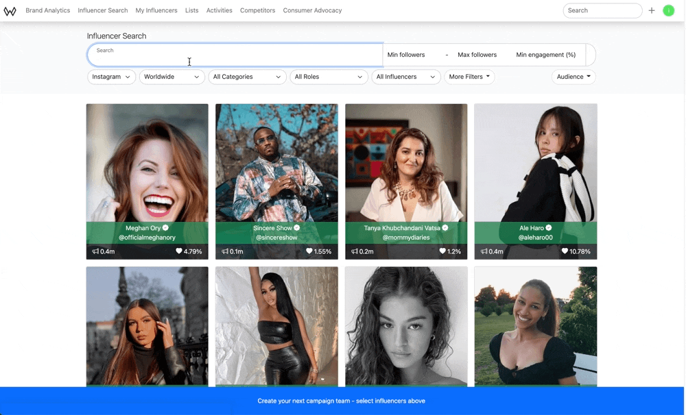Select the woman in black leather outfit card
Image resolution: width=686 pixels, height=415 pixels.
276,326
